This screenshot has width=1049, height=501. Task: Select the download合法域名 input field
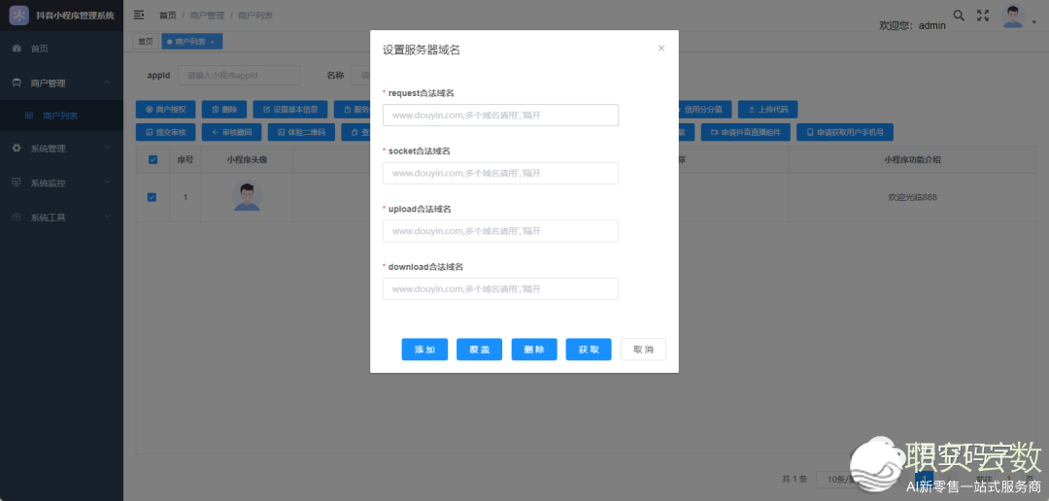500,289
